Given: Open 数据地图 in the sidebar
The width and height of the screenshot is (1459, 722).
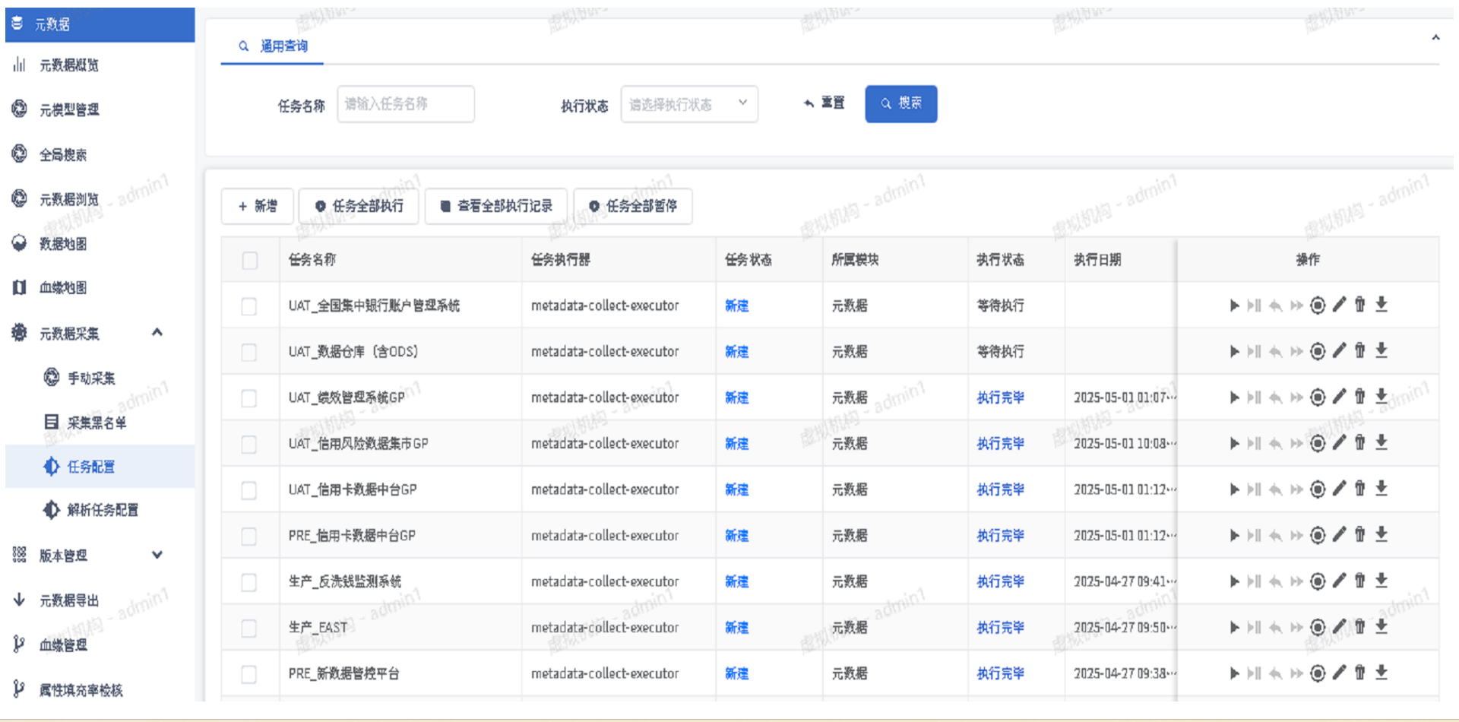Looking at the screenshot, I should pos(63,244).
